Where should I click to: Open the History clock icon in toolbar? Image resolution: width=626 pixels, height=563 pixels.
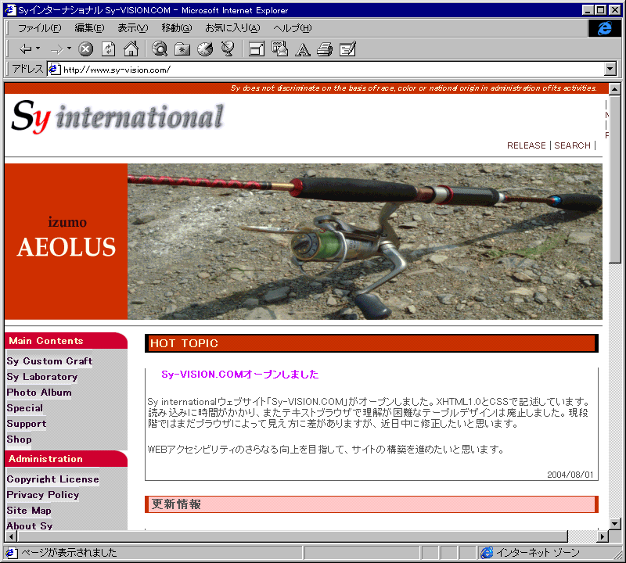pyautogui.click(x=205, y=49)
